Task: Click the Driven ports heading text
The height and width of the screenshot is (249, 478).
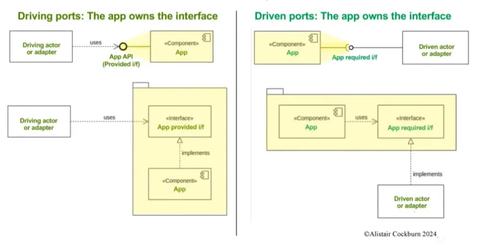Action: 353,16
